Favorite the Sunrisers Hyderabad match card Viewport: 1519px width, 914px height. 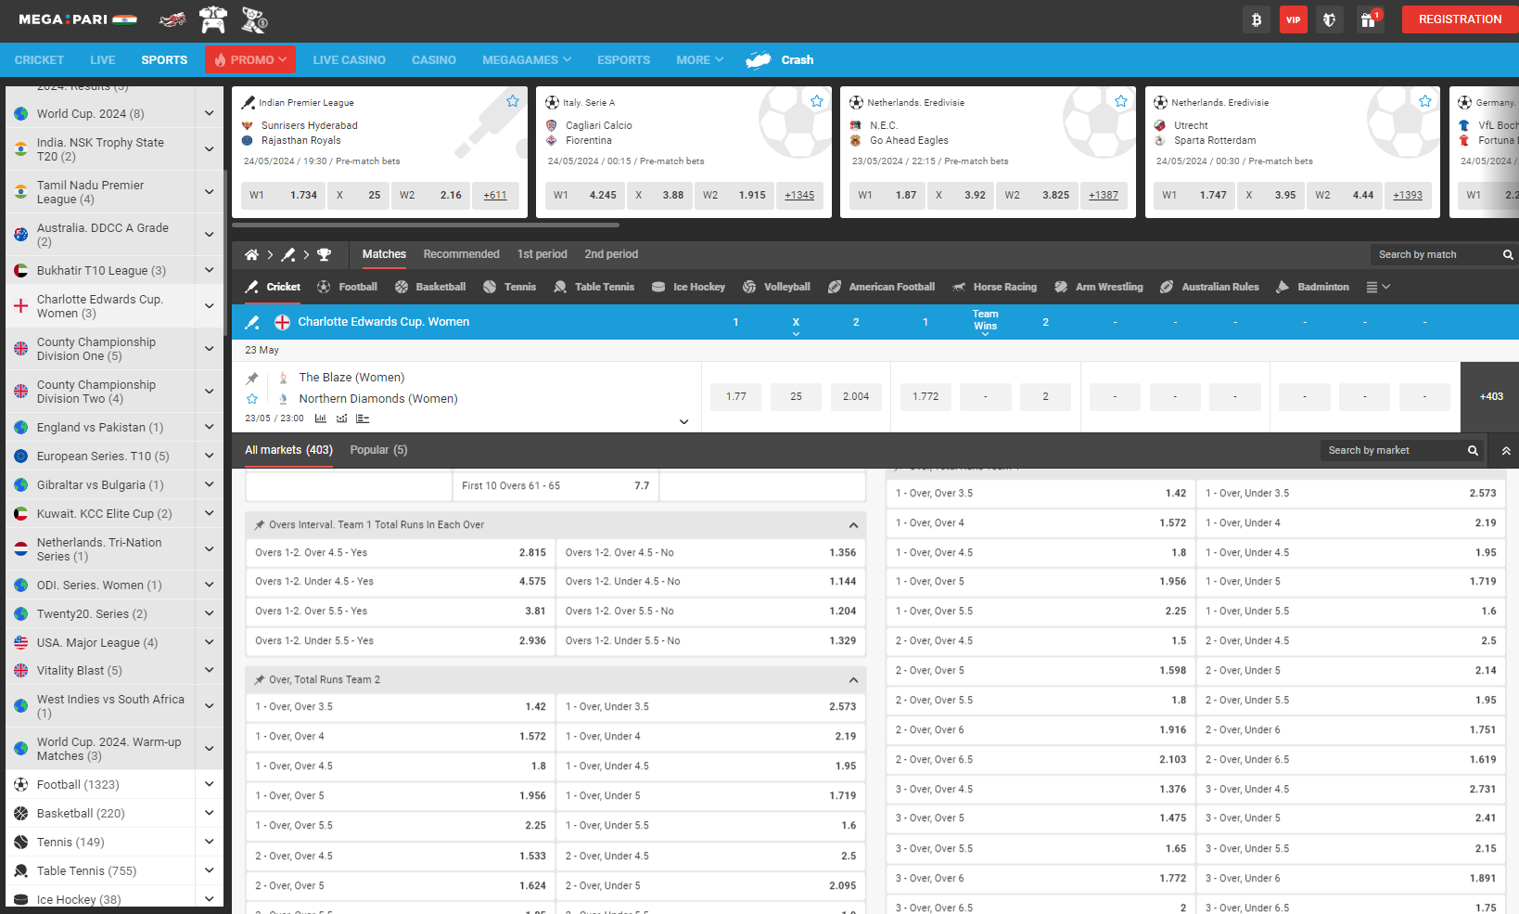(512, 101)
